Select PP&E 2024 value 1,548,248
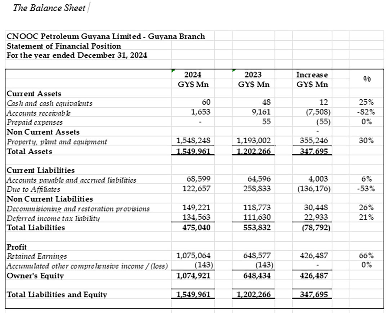This screenshot has height=313, width=389. (193, 140)
